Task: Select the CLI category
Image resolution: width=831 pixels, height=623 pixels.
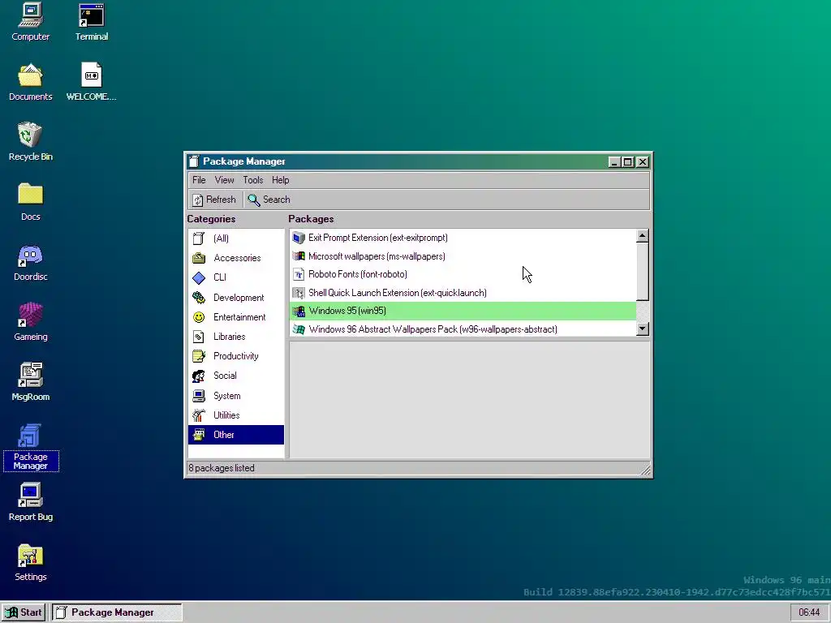Action: 236,277
